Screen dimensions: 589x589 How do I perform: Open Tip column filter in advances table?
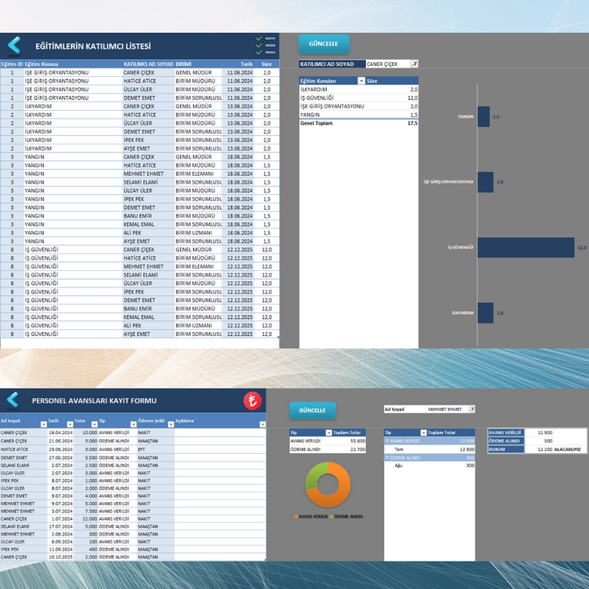(x=134, y=424)
